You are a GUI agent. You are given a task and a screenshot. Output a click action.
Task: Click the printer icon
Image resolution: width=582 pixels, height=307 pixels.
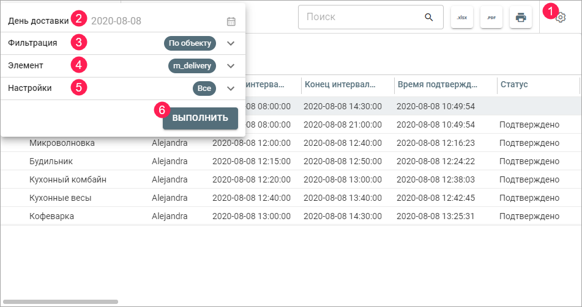(x=520, y=18)
